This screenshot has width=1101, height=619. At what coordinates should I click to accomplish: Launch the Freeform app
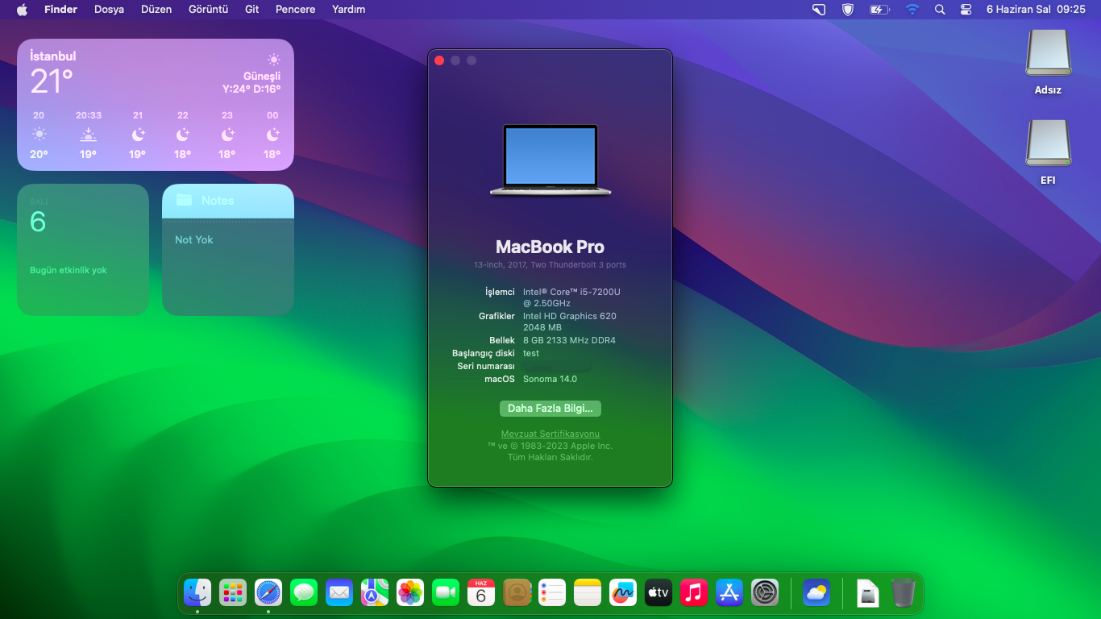[622, 593]
